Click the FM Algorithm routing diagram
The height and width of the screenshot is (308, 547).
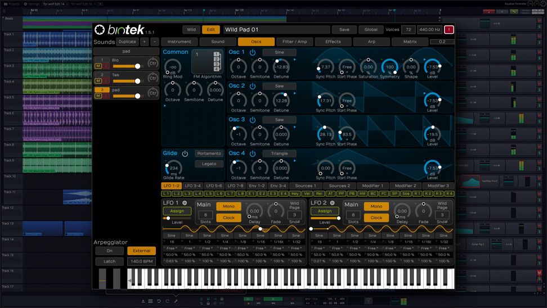tap(207, 62)
